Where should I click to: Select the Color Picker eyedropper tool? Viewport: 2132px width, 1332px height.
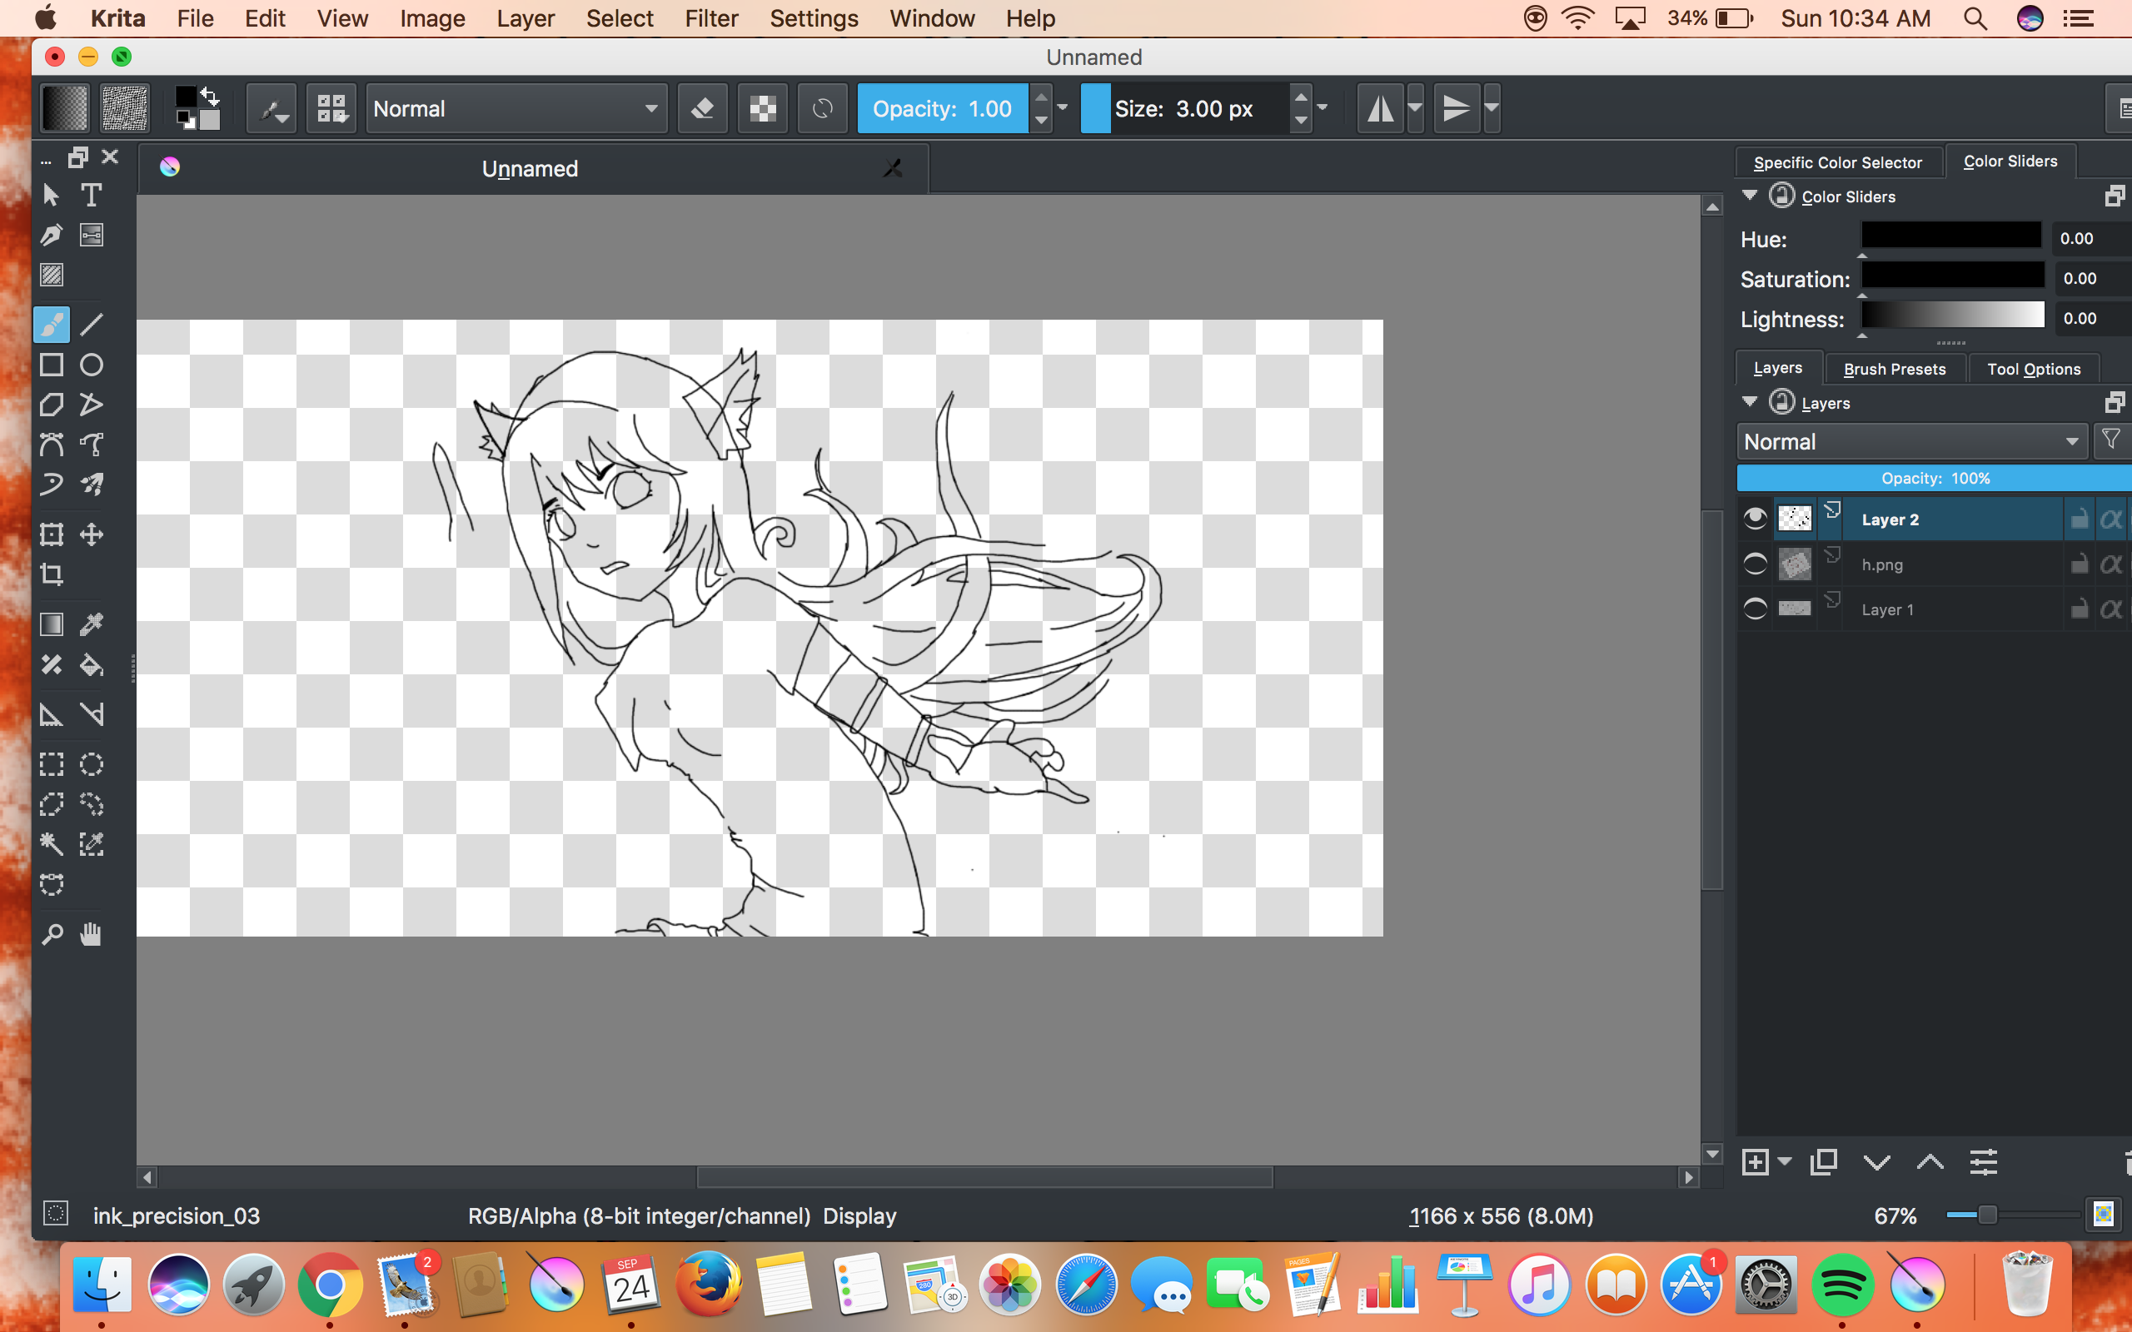(92, 624)
